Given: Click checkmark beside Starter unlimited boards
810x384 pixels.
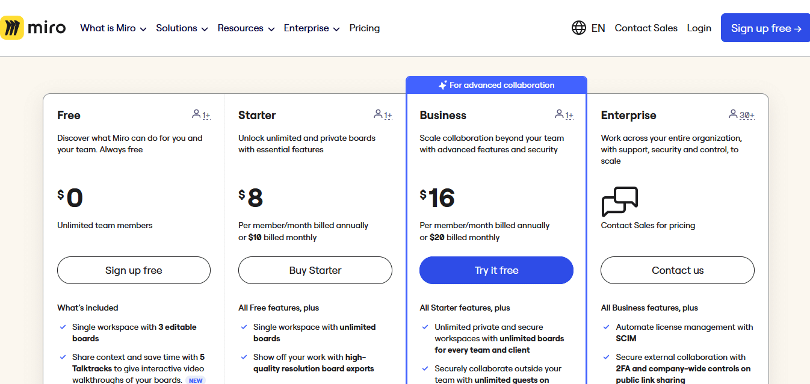Looking at the screenshot, I should pyautogui.click(x=244, y=327).
